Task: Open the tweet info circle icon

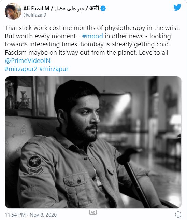Action: (178, 215)
